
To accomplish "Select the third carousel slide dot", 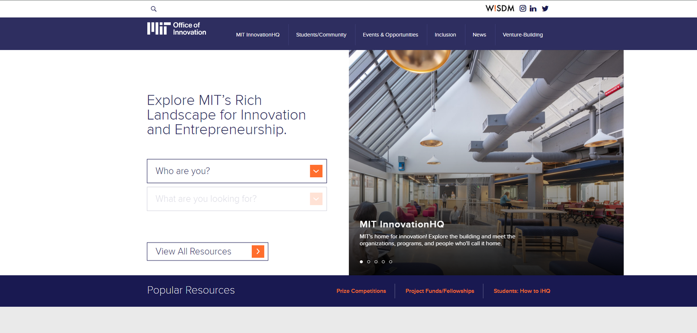I will [376, 262].
